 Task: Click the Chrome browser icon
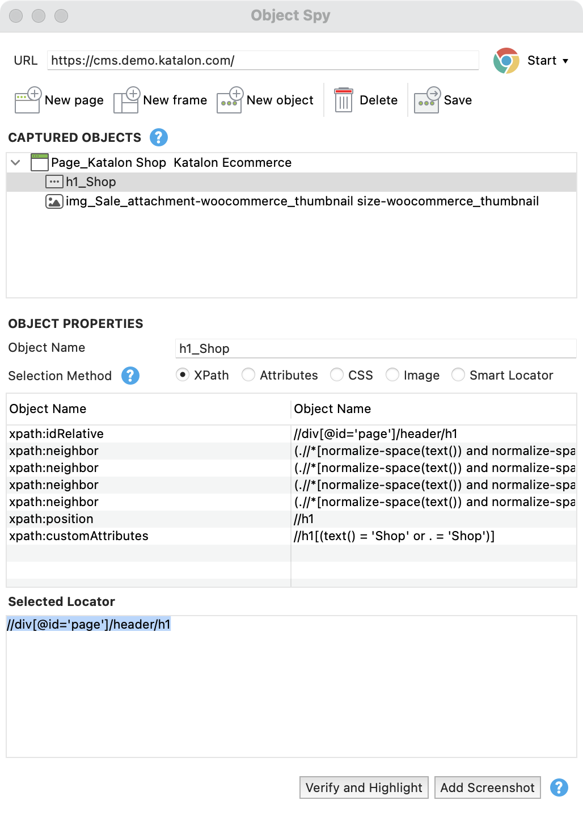click(x=506, y=61)
